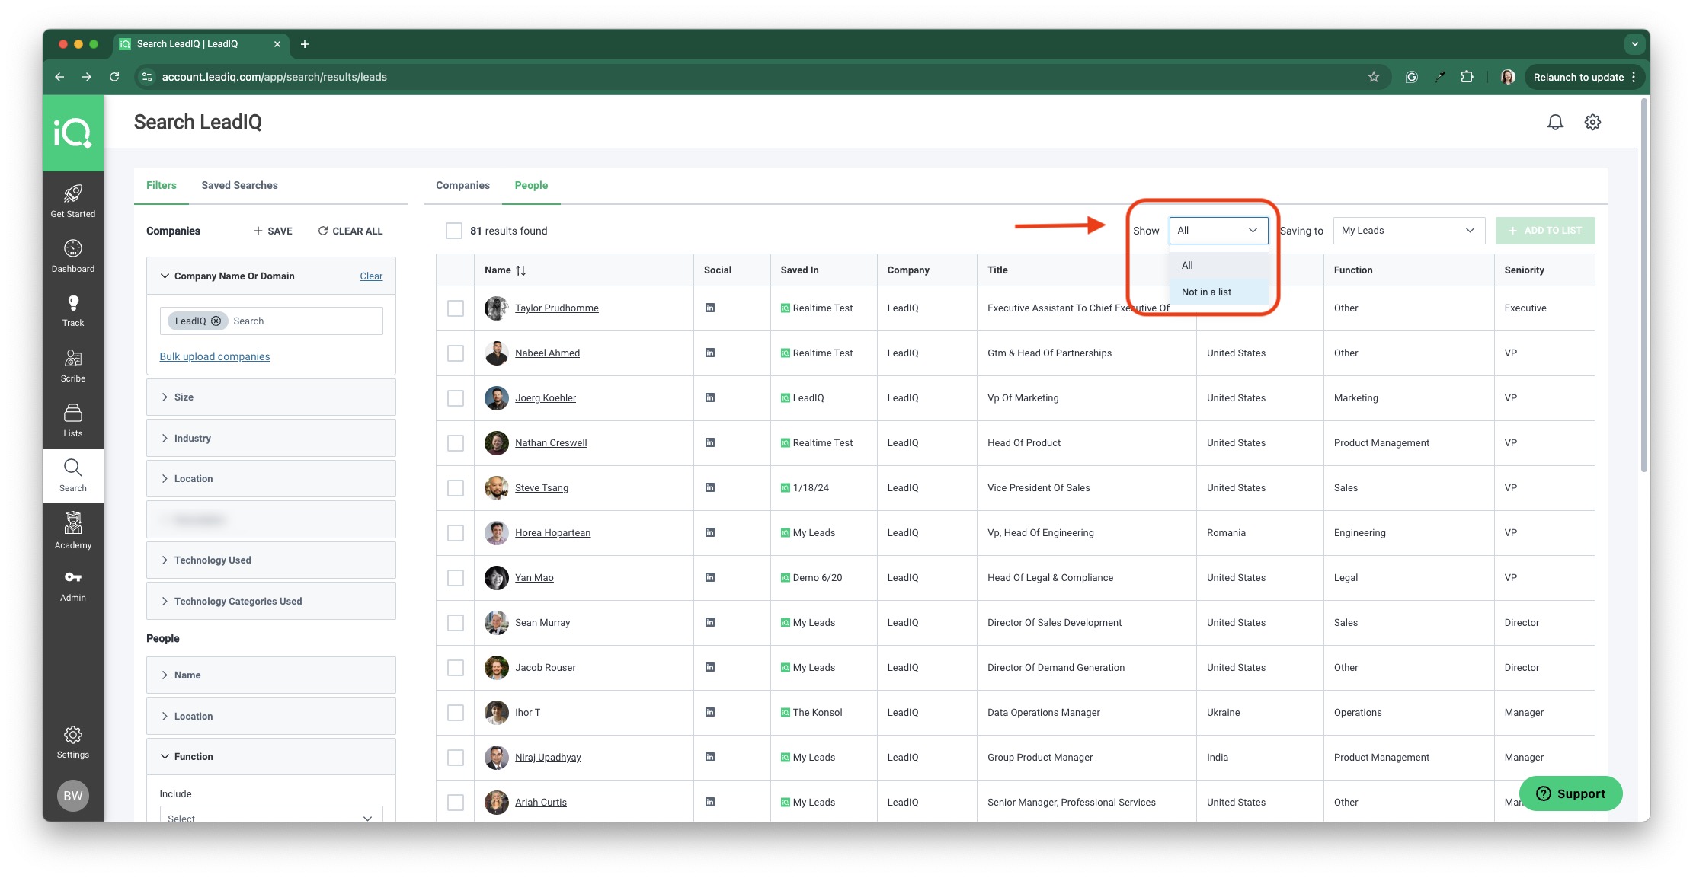
Task: Check Nathan Creswell's row
Action: click(x=456, y=443)
